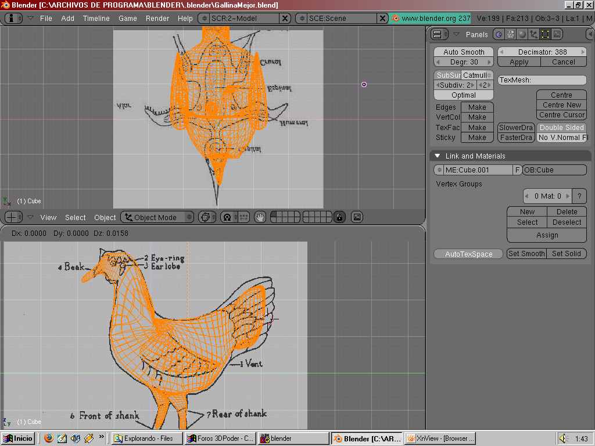595x446 pixels.
Task: Click the FasterDraw button
Action: pos(516,137)
